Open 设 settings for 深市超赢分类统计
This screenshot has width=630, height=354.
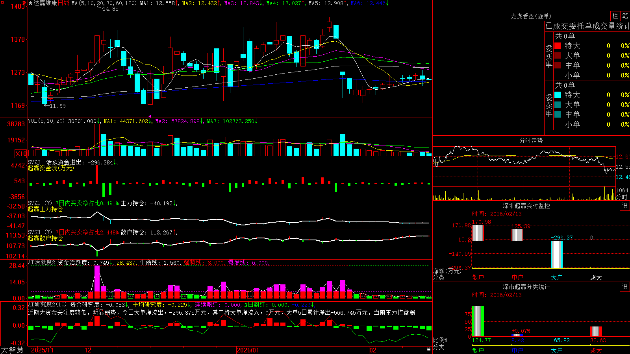tap(625, 287)
